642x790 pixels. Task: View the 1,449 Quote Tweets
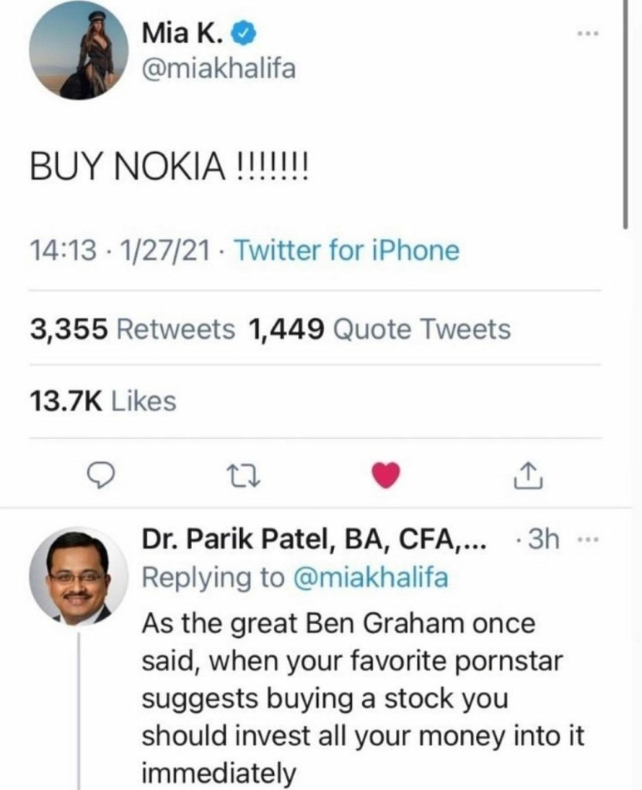pyautogui.click(x=380, y=329)
